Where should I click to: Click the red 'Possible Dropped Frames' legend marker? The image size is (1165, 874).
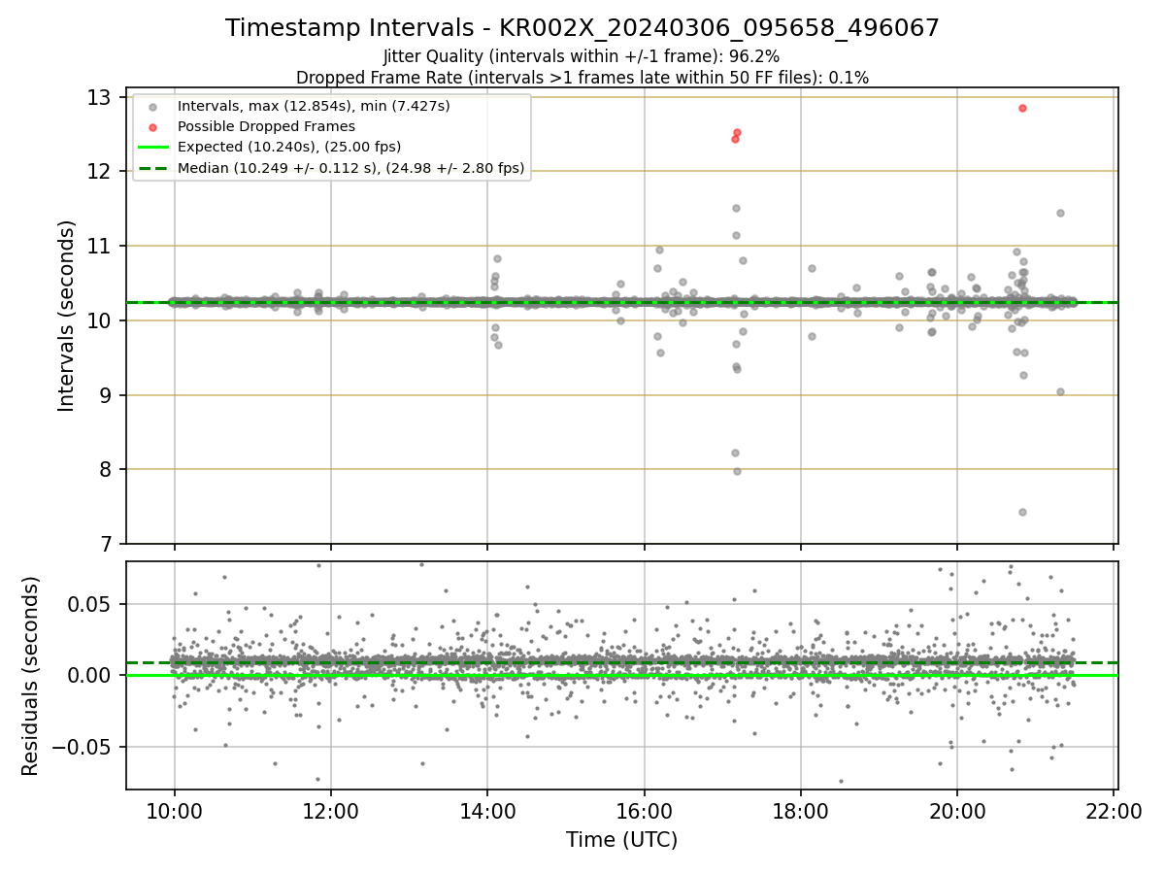152,126
